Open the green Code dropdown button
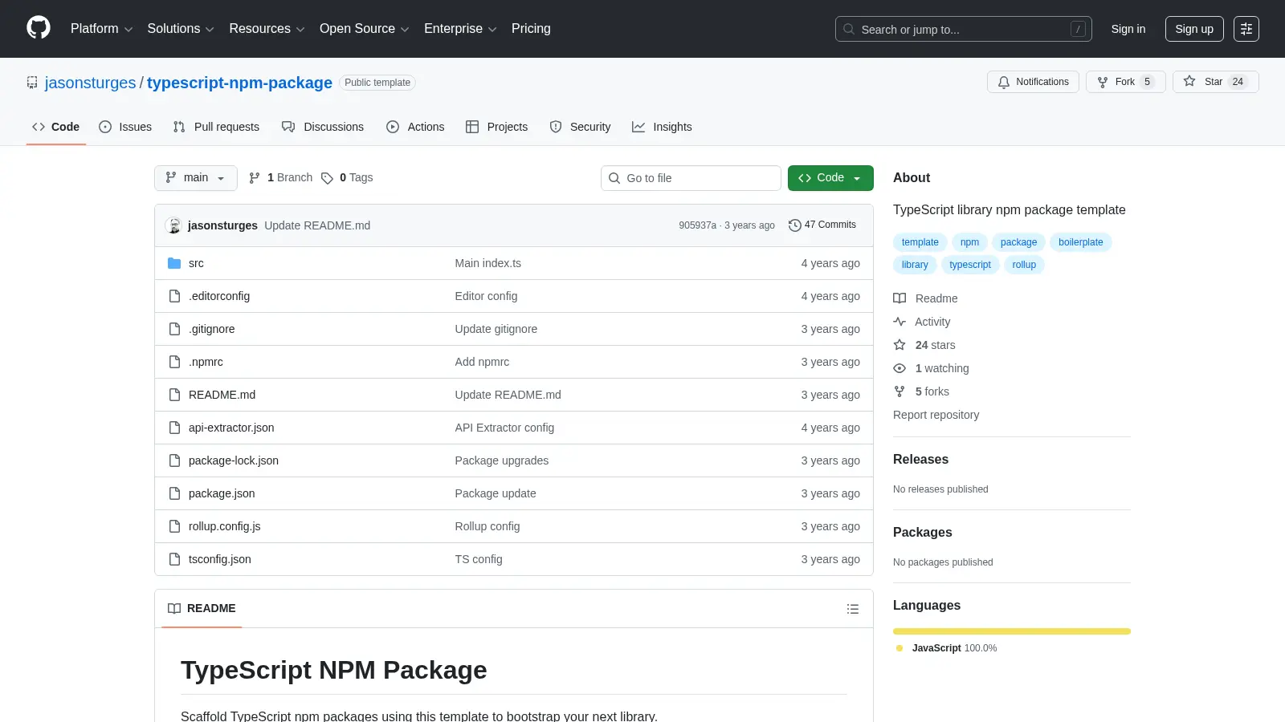 [x=830, y=178]
